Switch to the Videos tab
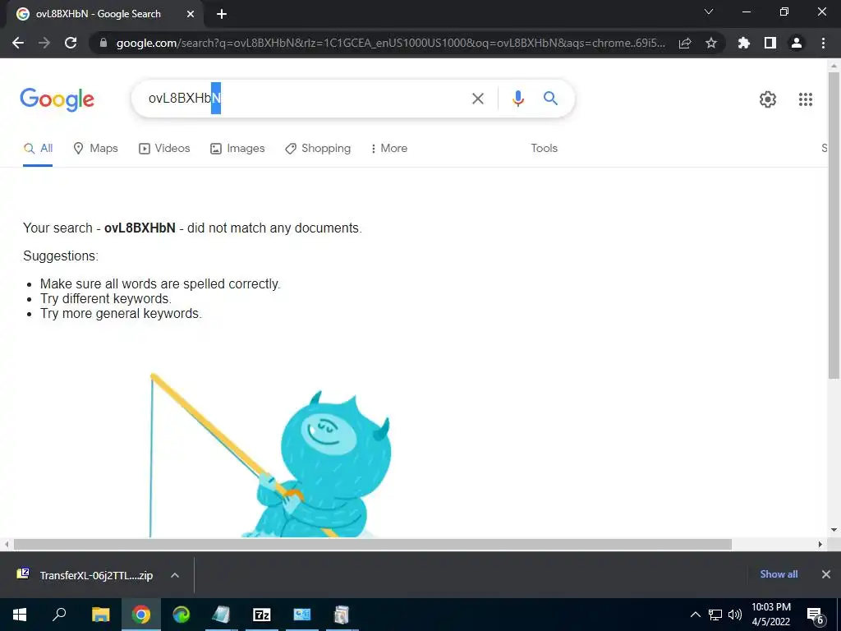 [x=164, y=149]
